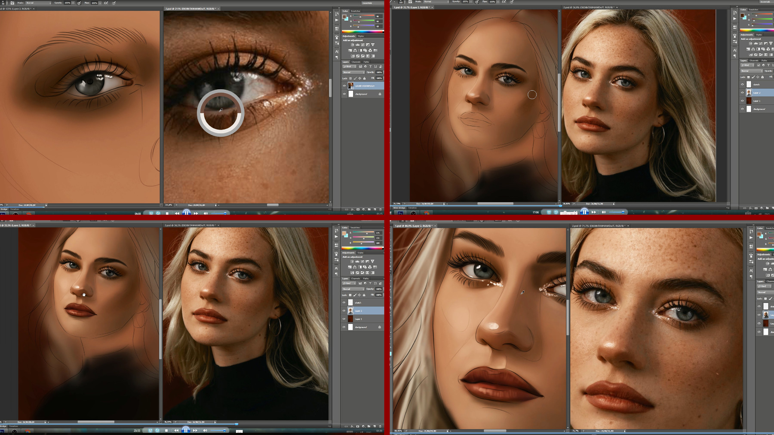Pause video playback in top-left window
The image size is (774, 435).
[186, 213]
